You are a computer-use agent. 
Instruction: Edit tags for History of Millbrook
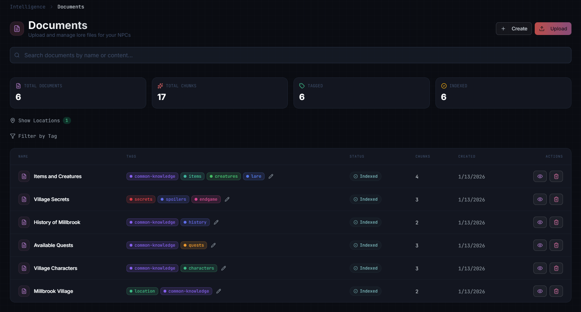(x=216, y=222)
